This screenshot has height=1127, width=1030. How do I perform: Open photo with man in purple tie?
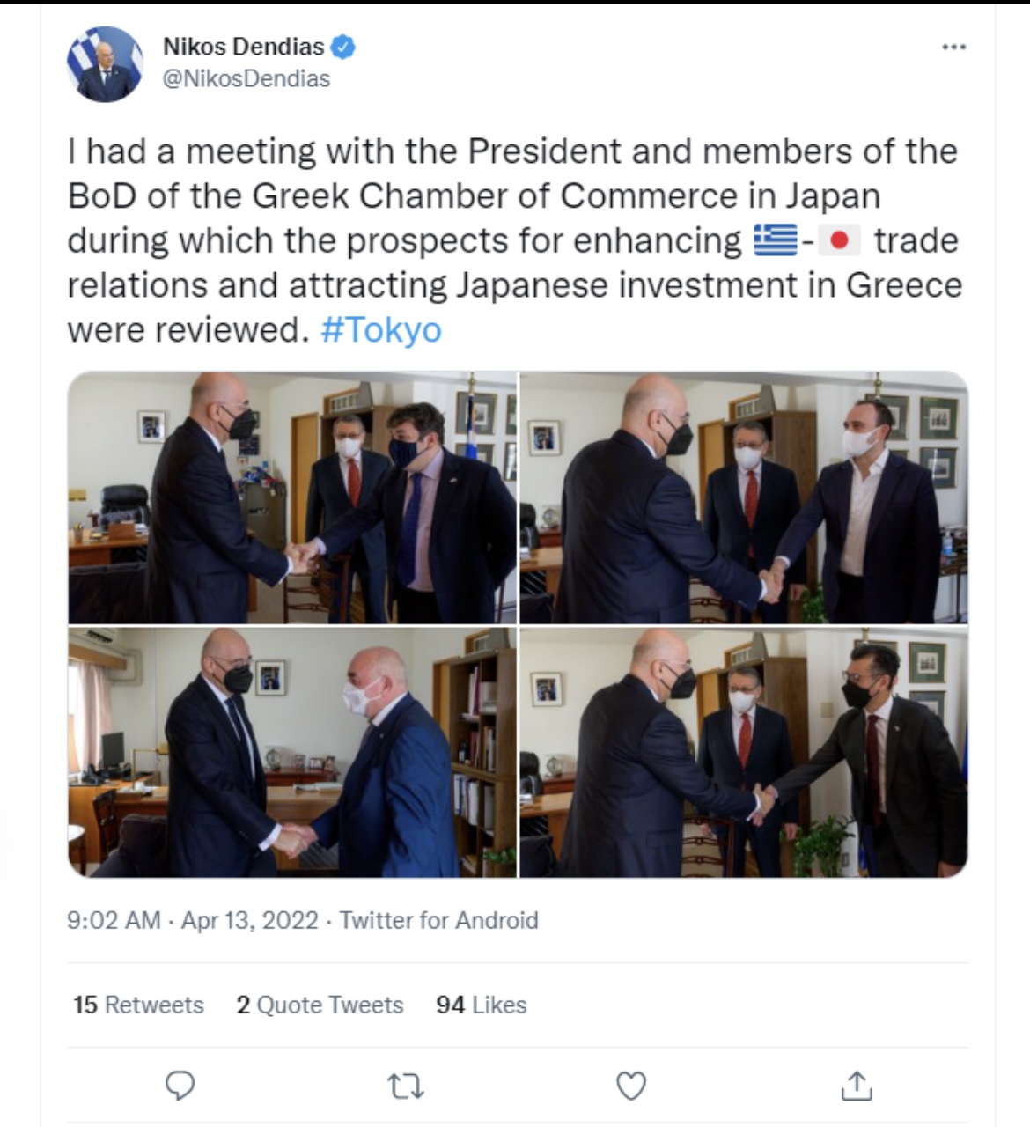(x=292, y=497)
